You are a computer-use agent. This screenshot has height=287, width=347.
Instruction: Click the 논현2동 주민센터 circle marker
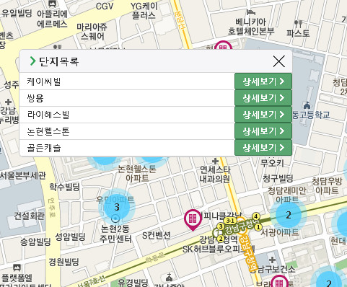coord(116,219)
